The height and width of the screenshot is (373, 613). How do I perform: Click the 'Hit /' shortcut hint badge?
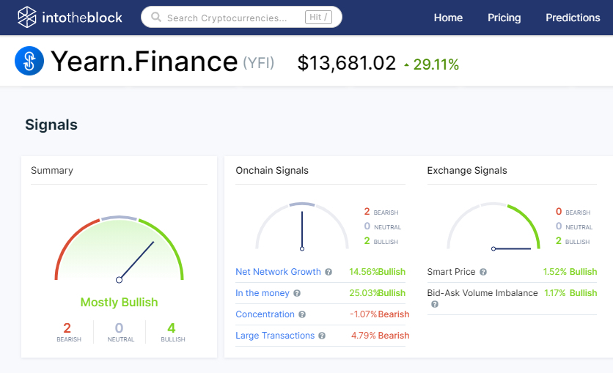(x=318, y=17)
